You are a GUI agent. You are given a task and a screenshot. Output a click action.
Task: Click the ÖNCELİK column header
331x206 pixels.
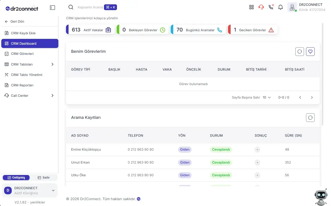point(194,69)
